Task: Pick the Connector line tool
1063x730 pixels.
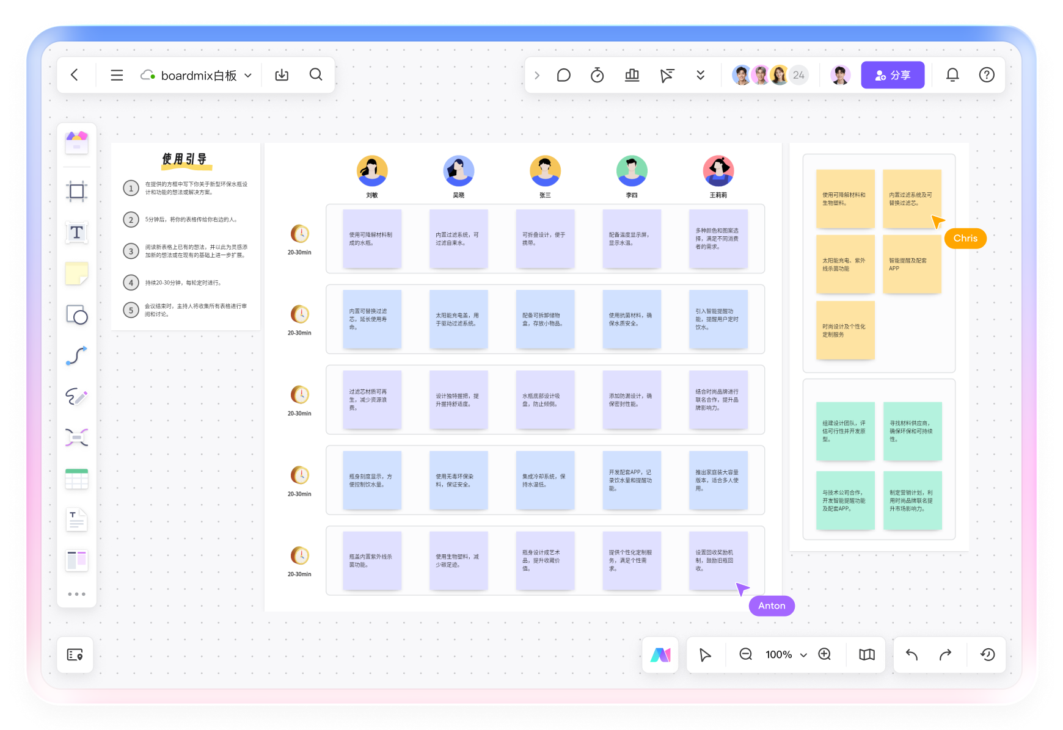Action: [76, 356]
